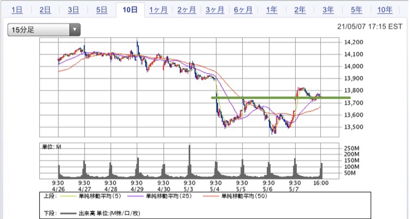The height and width of the screenshot is (219, 410).
Task: Click the dropdown arrow beside 15分足
Action: pos(75,30)
